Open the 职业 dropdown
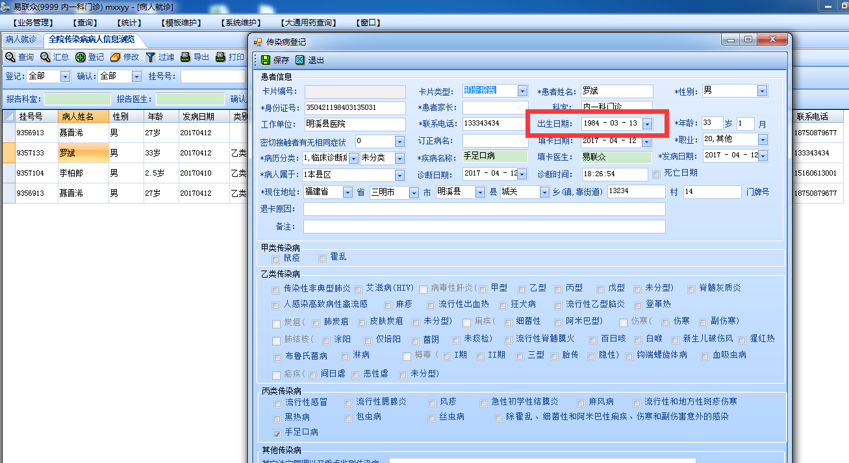849x463 pixels. (x=762, y=140)
